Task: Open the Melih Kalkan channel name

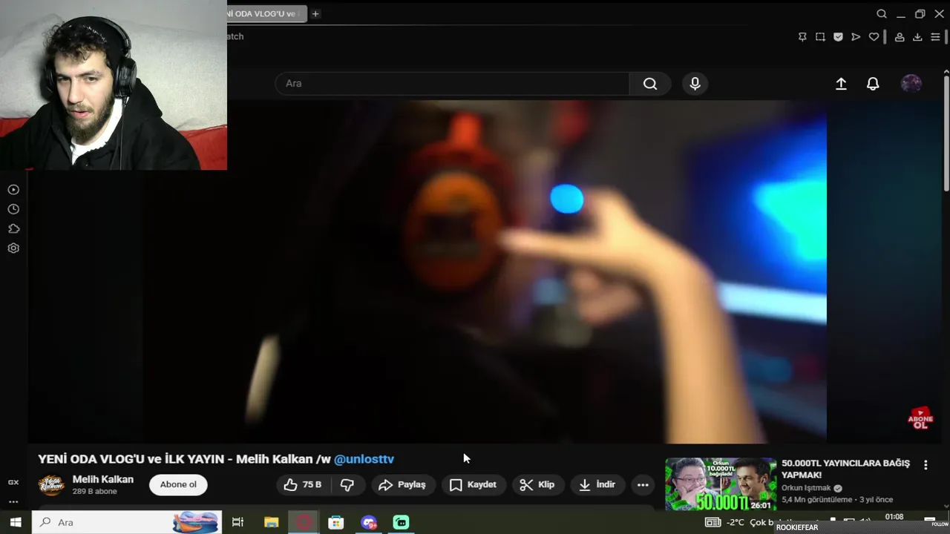Action: coord(103,479)
